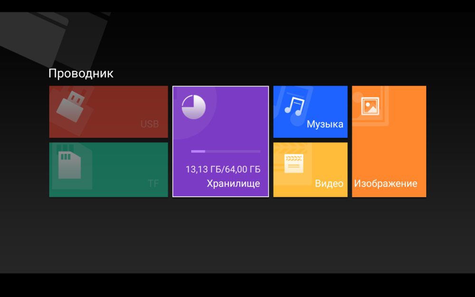Open the Музыка tile
This screenshot has height=297, width=475.
tap(310, 111)
